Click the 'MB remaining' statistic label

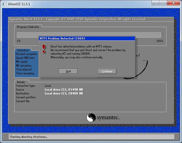click(x=24, y=66)
